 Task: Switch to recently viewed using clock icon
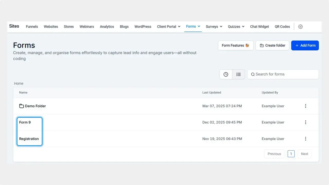pos(226,74)
